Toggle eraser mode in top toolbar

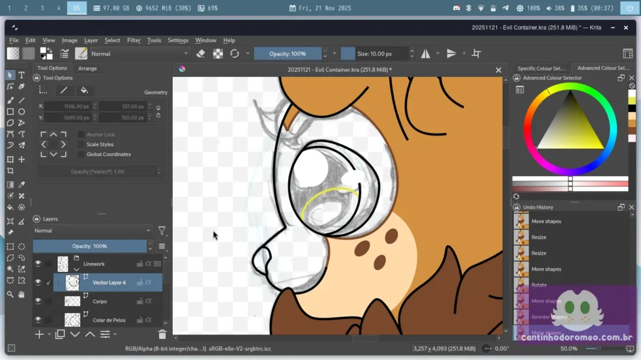pyautogui.click(x=201, y=54)
